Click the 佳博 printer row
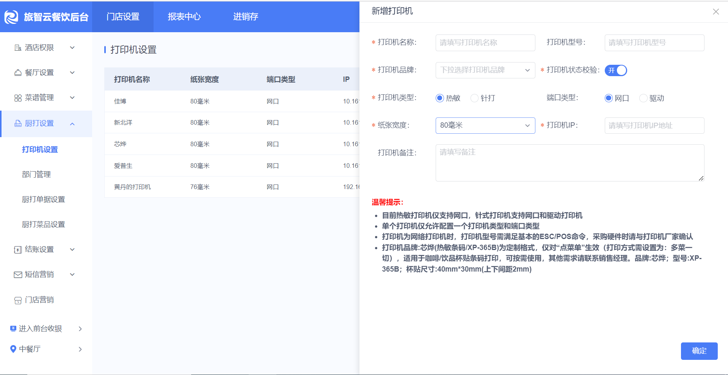728x375 pixels. tap(232, 102)
